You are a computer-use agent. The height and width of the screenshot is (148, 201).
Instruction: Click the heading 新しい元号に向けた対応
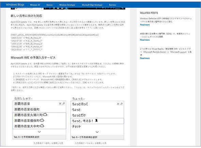click(x=26, y=16)
